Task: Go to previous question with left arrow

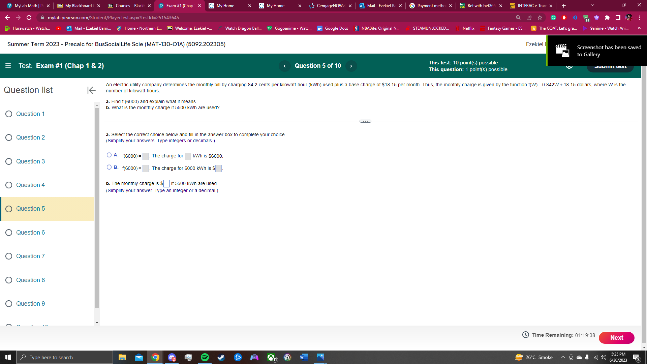Action: (285, 66)
